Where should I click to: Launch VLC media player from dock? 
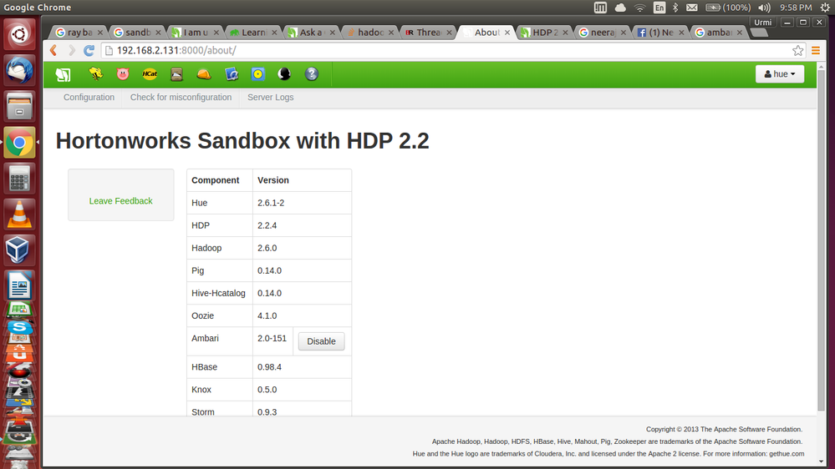[x=19, y=214]
